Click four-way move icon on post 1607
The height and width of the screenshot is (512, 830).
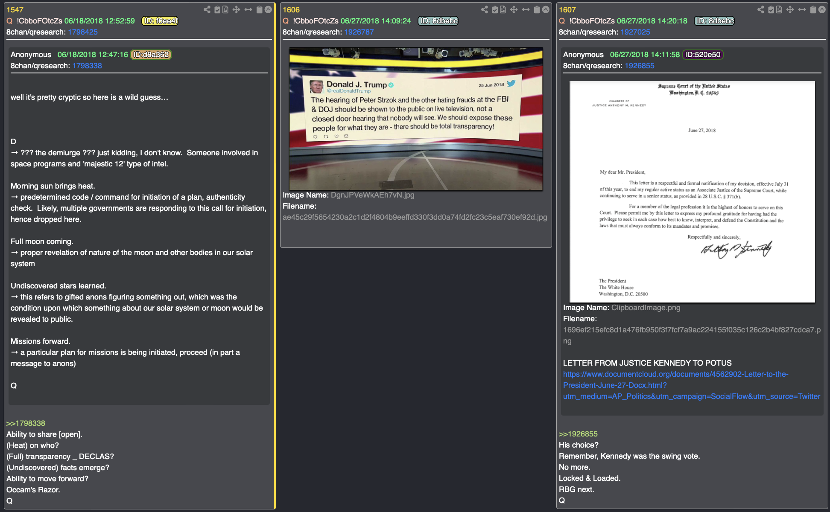(790, 9)
